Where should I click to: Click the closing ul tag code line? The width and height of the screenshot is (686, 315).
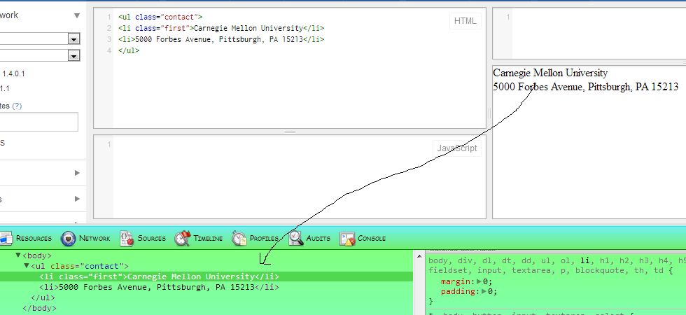129,50
